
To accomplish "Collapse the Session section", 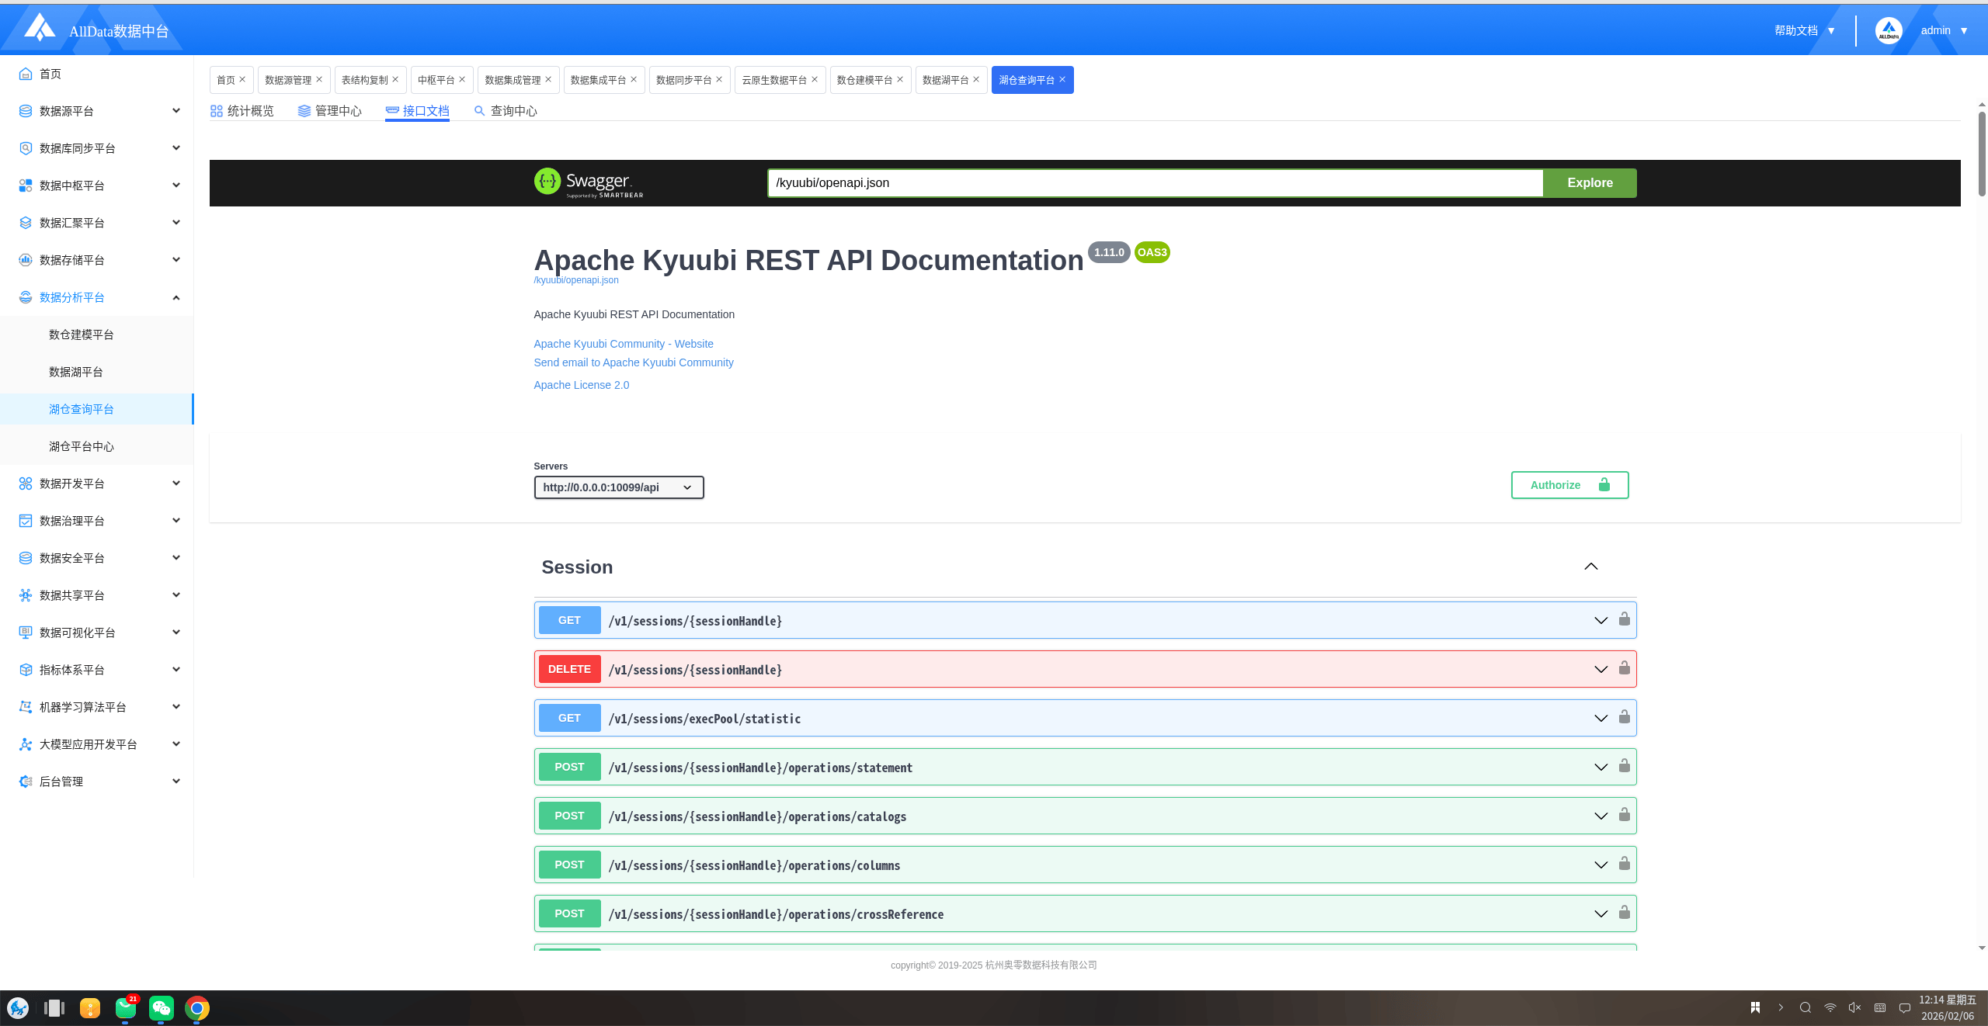I will click(1590, 567).
